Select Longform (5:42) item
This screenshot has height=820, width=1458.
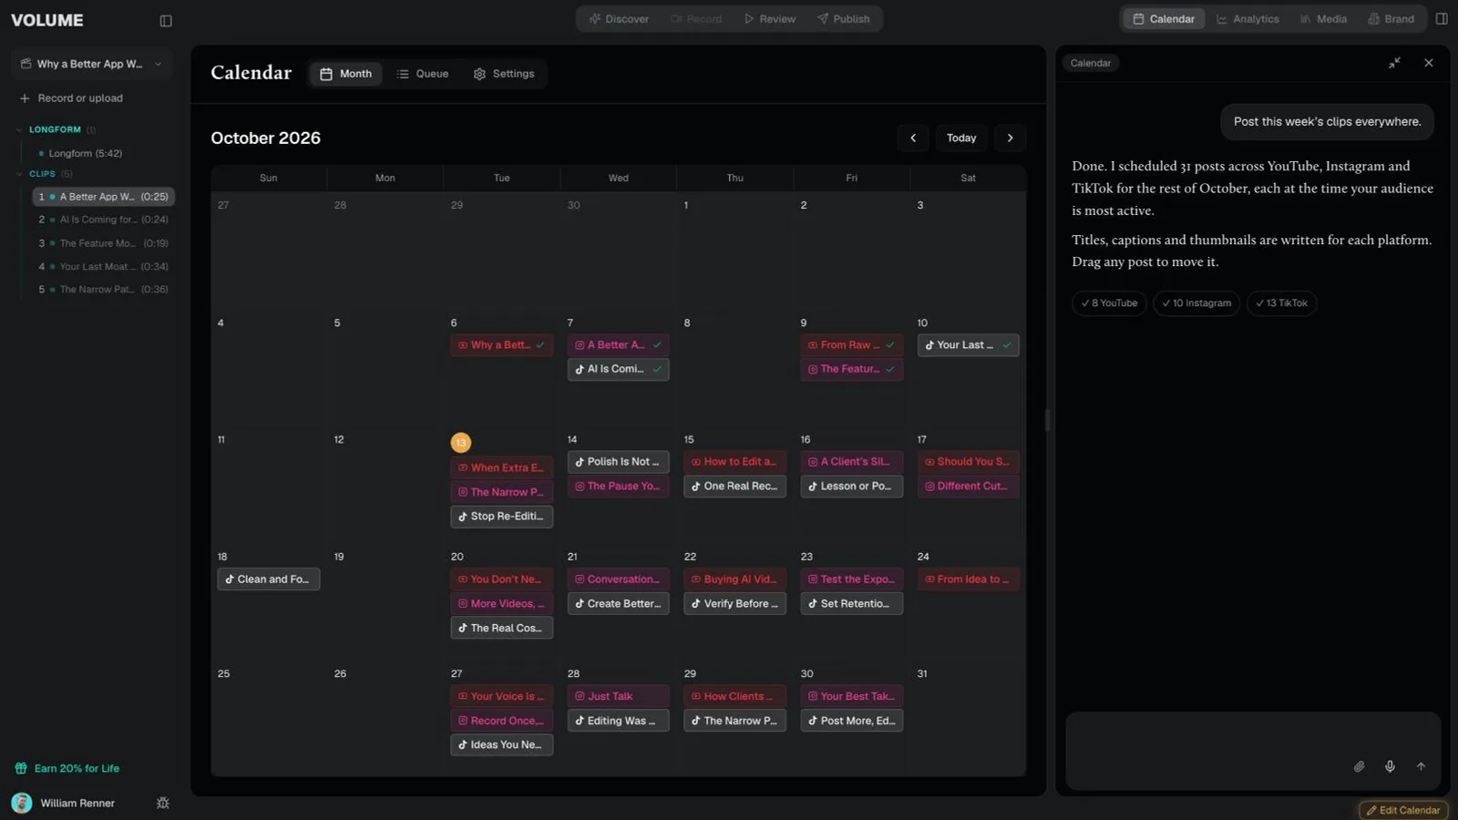pyautogui.click(x=86, y=153)
